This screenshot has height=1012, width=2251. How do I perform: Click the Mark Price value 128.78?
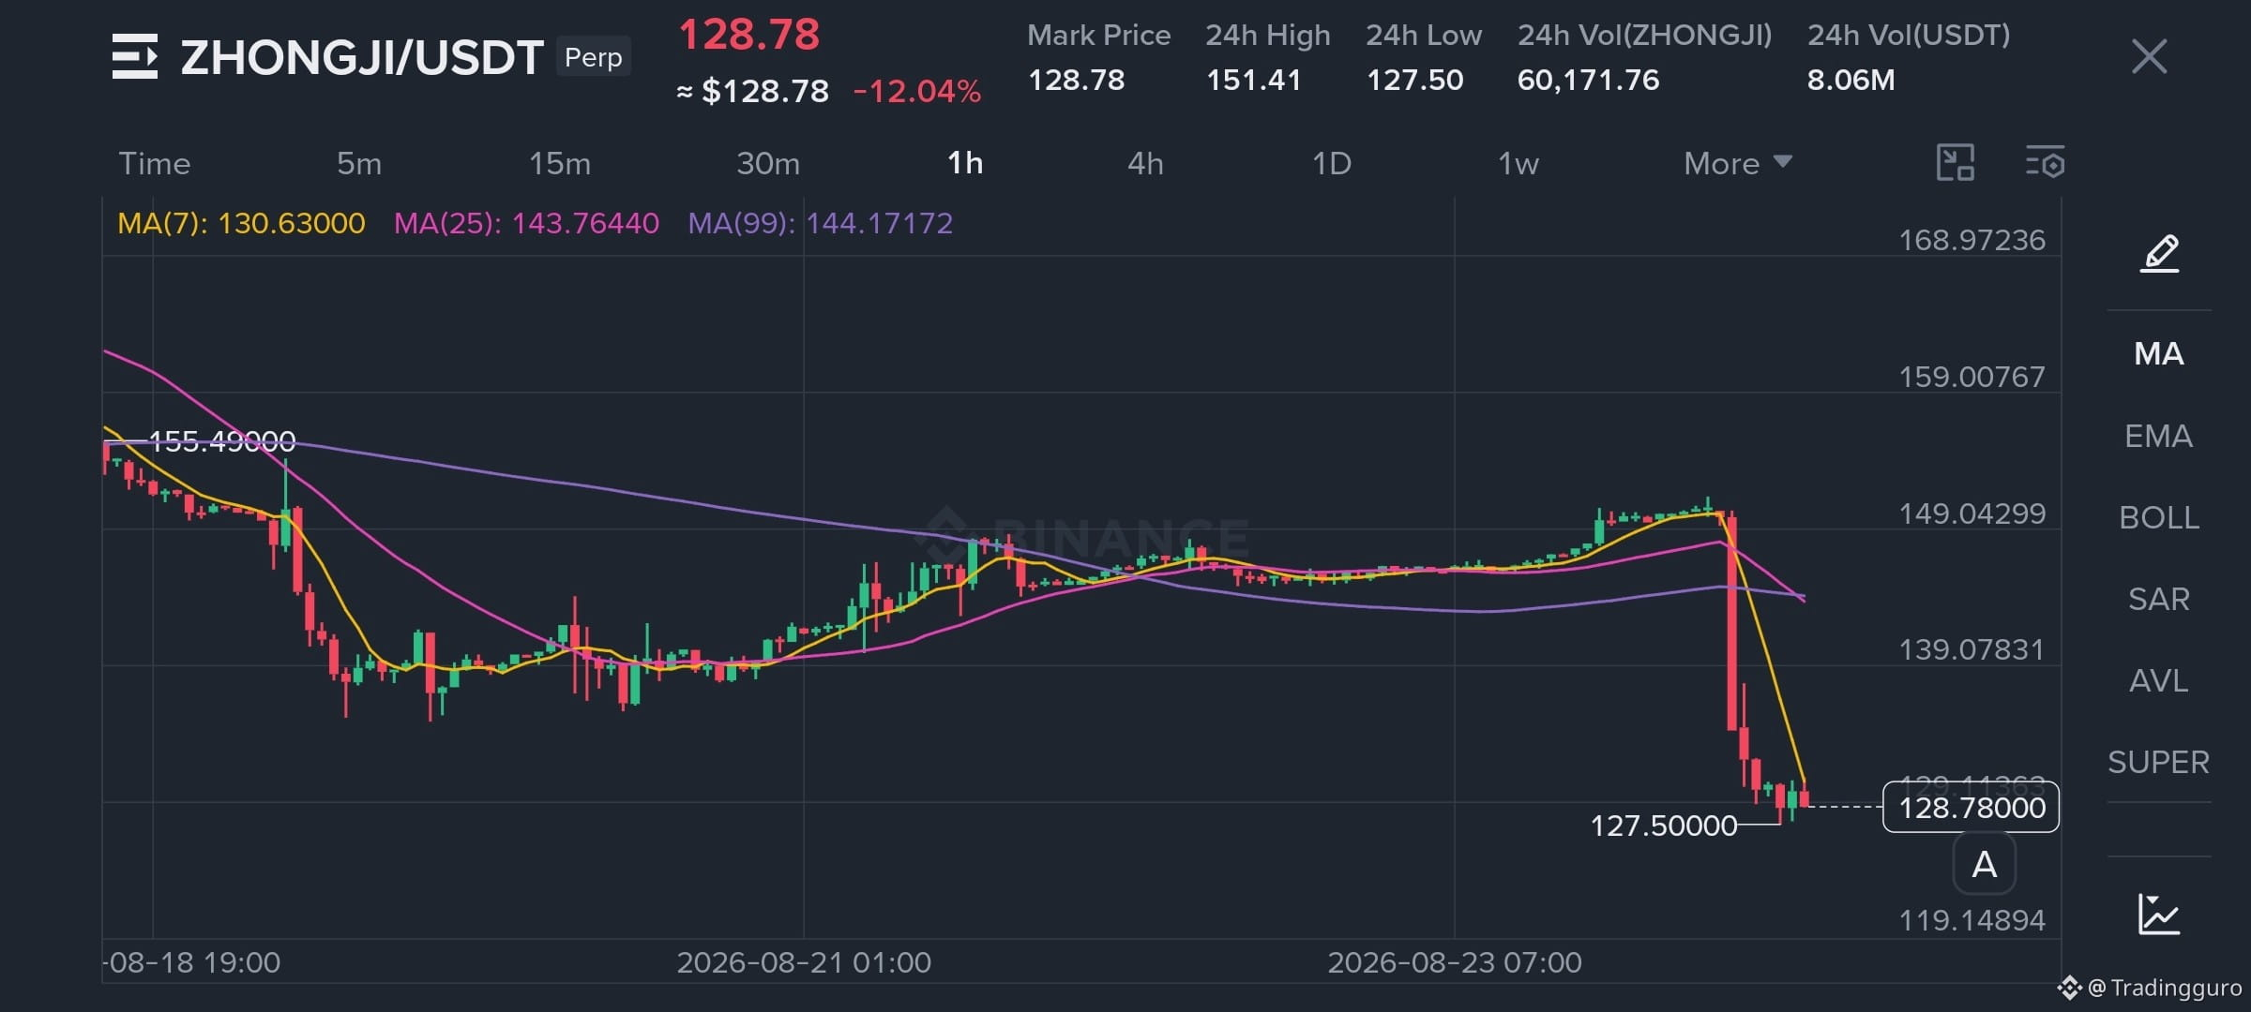click(1076, 80)
